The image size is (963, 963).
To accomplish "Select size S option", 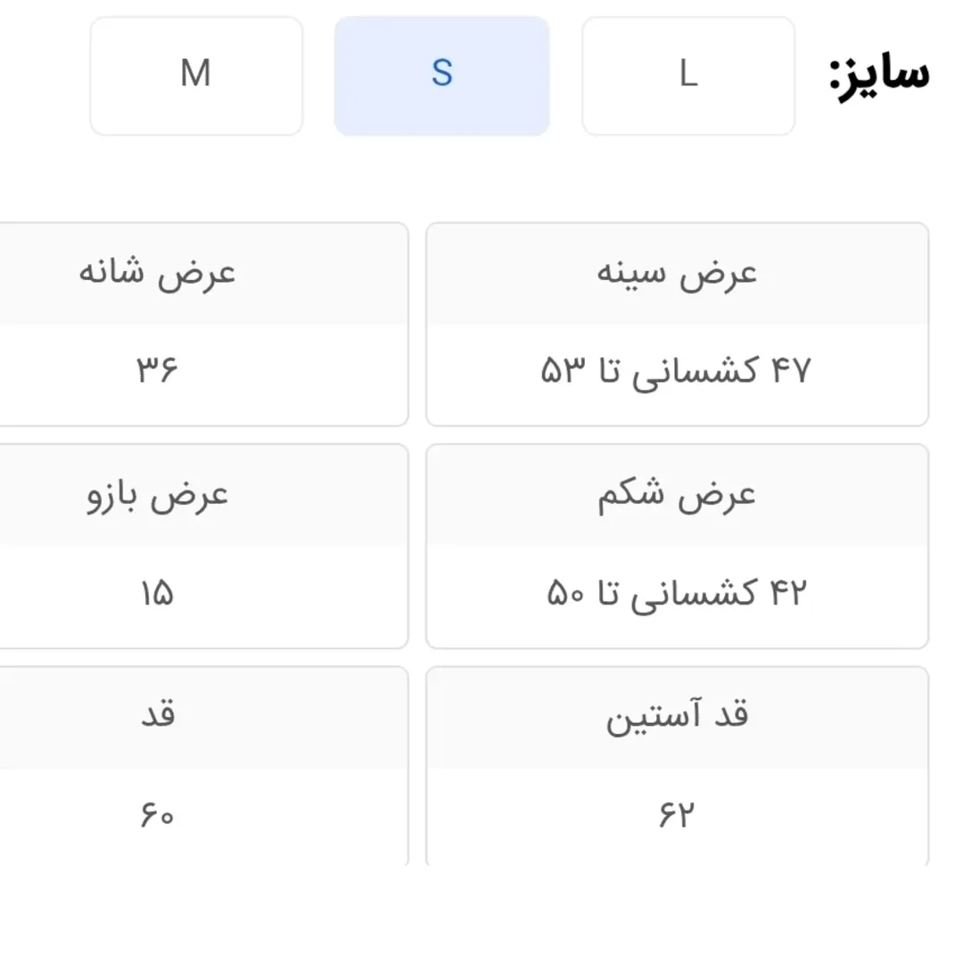I will (x=441, y=76).
